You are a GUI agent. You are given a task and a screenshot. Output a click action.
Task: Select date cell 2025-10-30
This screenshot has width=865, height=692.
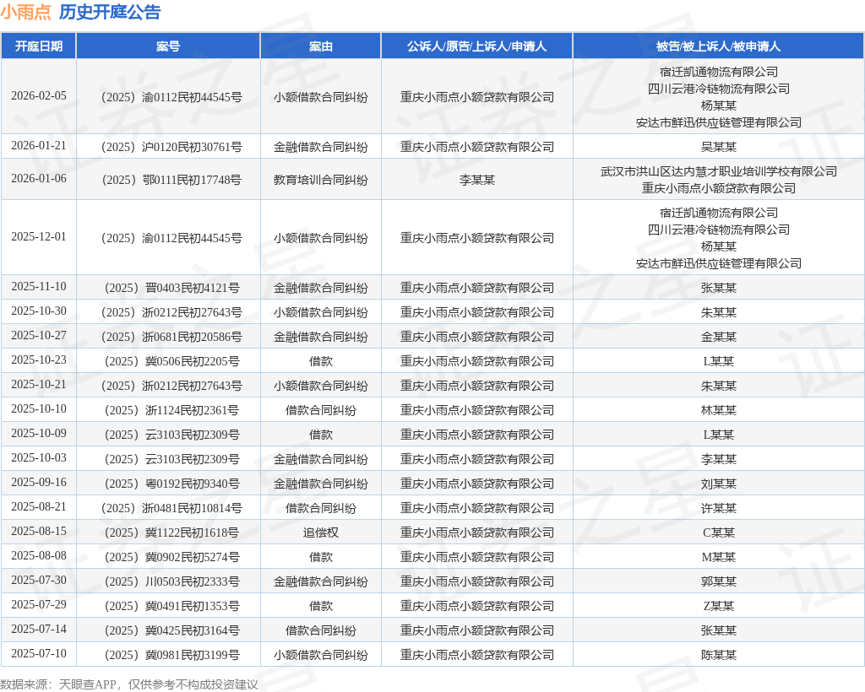pyautogui.click(x=39, y=311)
